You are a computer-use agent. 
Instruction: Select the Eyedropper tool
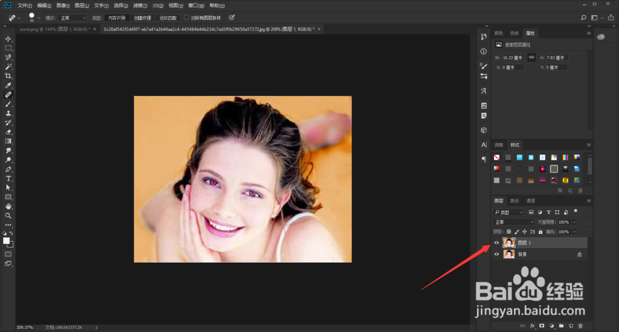pos(8,85)
